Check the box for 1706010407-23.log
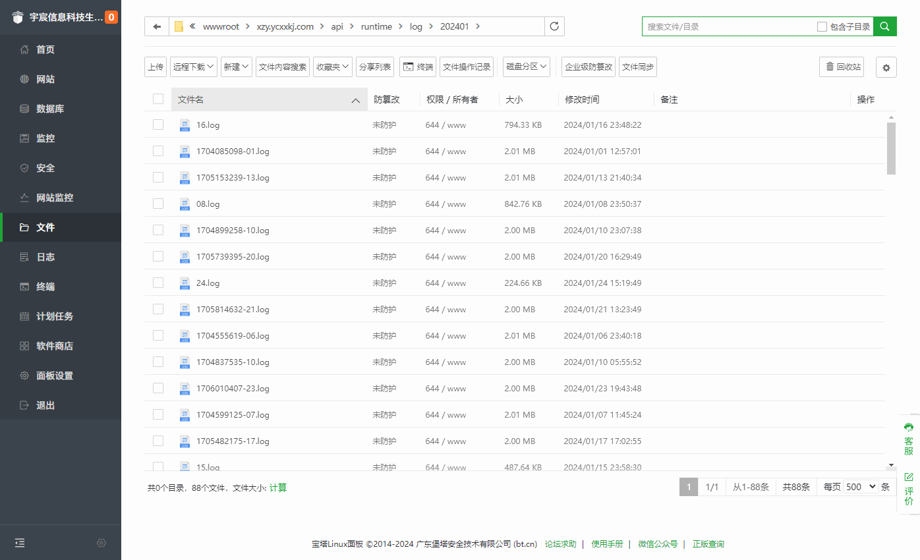The width and height of the screenshot is (920, 560). click(x=158, y=388)
